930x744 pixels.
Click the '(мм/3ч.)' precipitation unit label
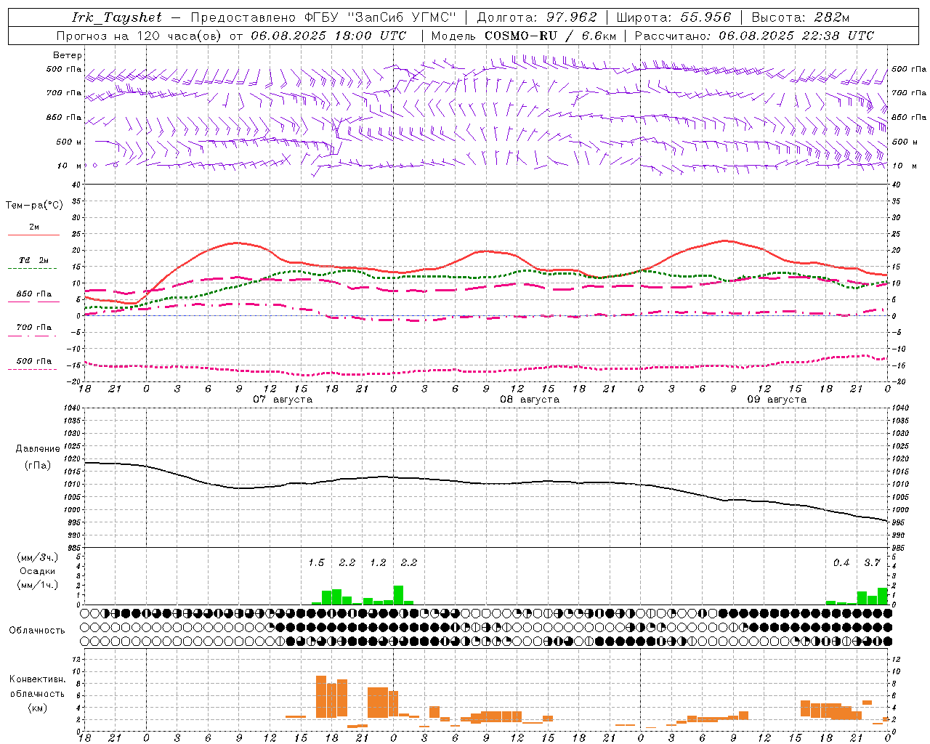coord(38,557)
